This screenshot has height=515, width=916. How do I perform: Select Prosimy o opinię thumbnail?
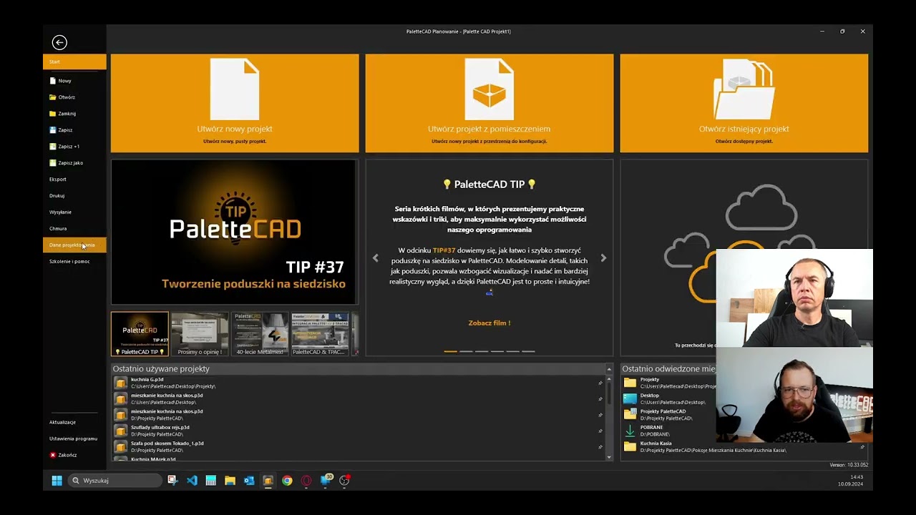[x=200, y=334]
